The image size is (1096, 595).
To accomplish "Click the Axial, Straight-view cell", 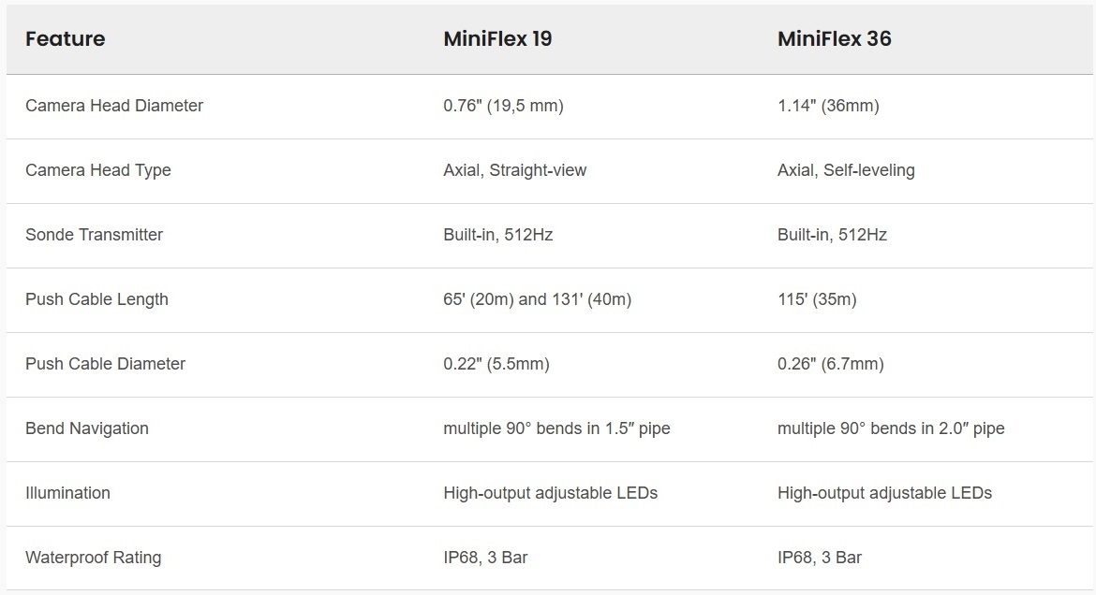I will [514, 170].
